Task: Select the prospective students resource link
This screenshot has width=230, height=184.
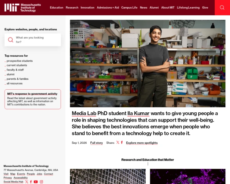Action: [20, 61]
